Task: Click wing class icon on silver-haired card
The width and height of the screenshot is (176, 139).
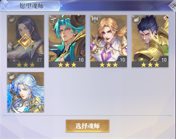Action: (12, 77)
